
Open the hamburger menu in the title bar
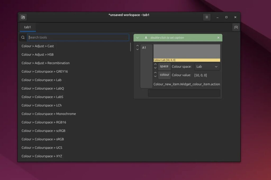click(x=207, y=17)
